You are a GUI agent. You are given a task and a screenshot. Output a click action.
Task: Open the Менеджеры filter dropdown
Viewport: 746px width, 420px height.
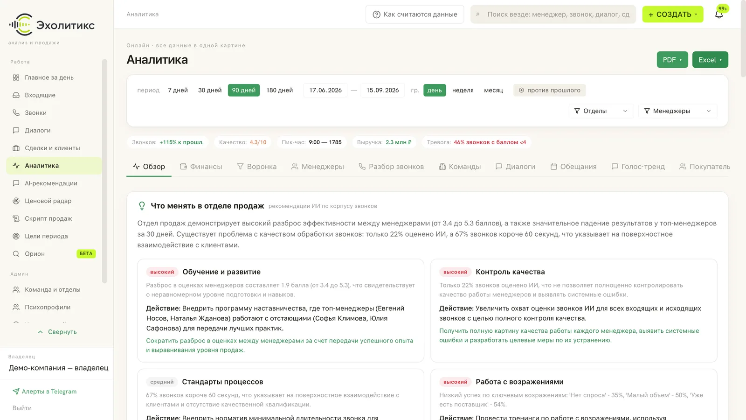pyautogui.click(x=677, y=111)
